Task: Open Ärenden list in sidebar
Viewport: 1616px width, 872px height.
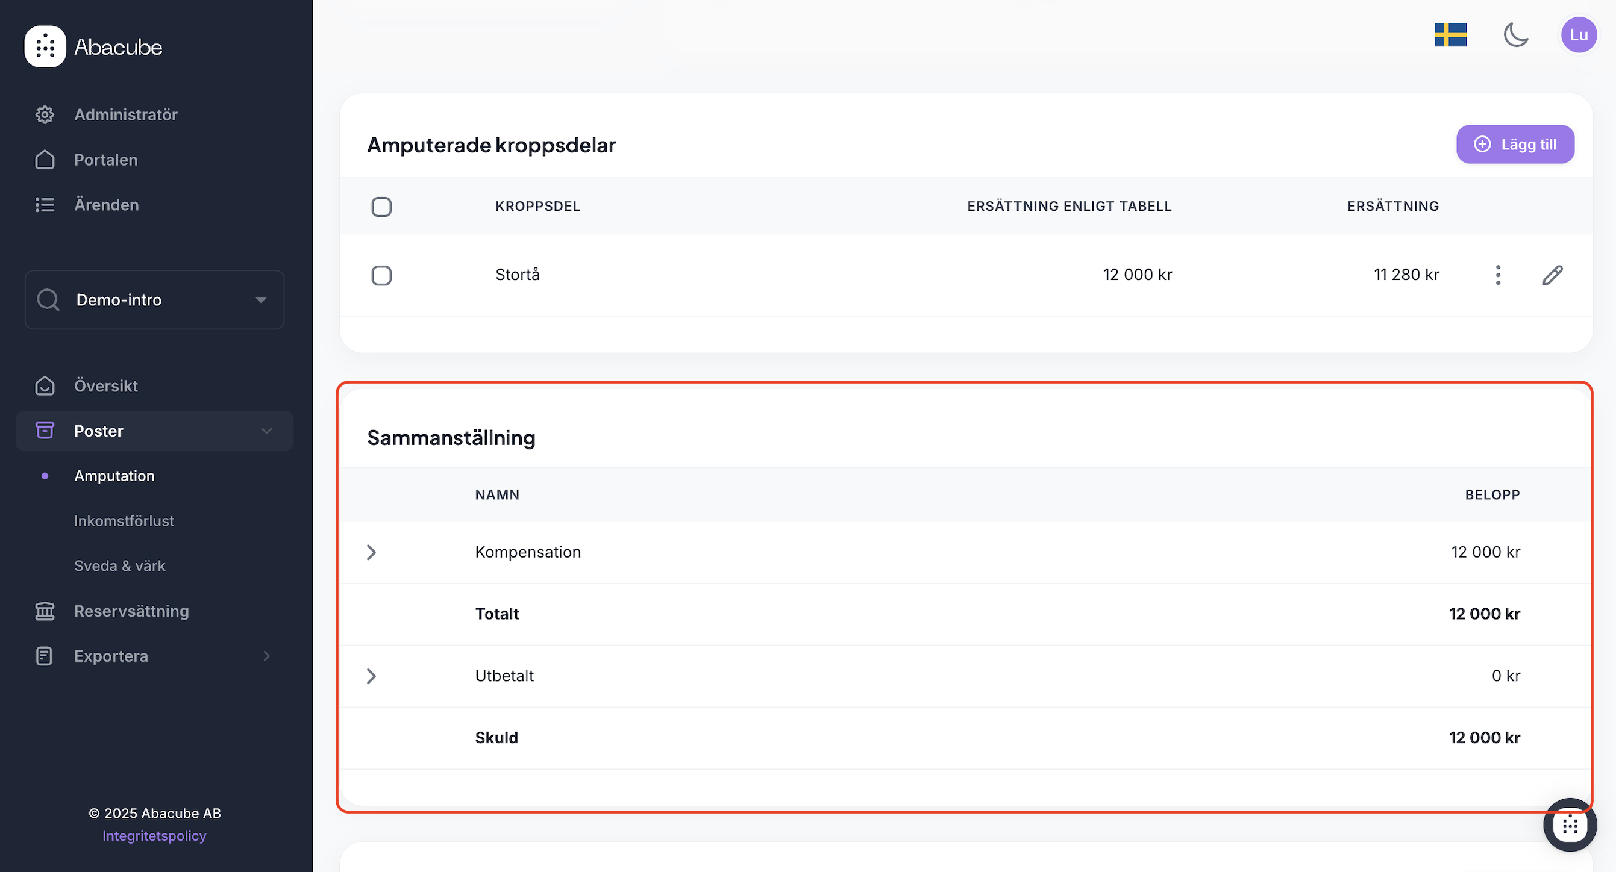Action: tap(106, 205)
